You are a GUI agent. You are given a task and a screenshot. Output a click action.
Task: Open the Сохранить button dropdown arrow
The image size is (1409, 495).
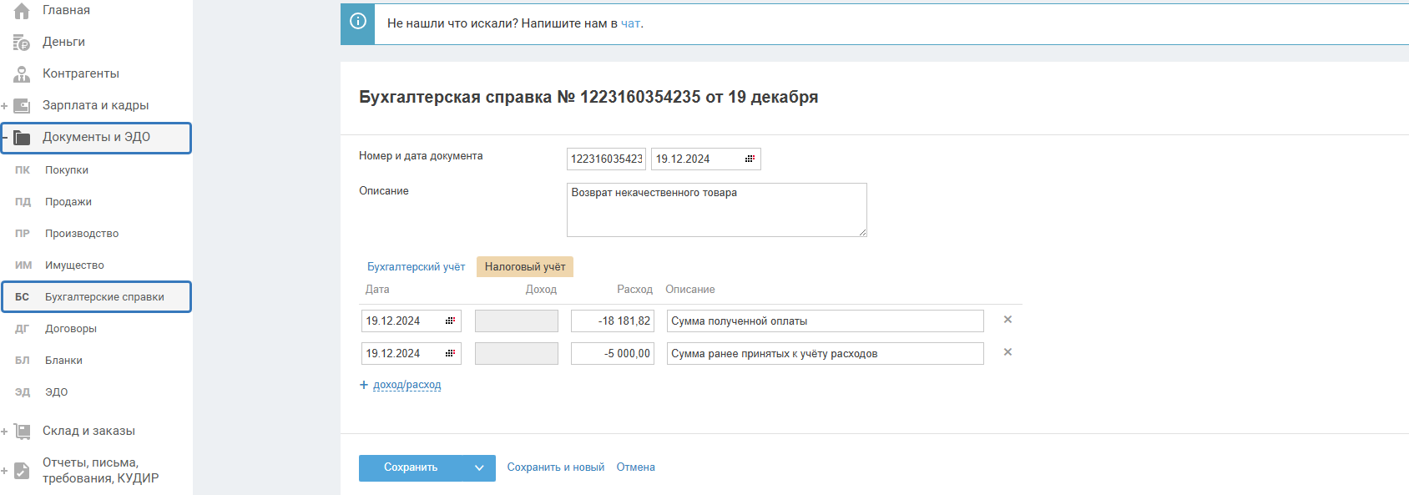pyautogui.click(x=479, y=467)
